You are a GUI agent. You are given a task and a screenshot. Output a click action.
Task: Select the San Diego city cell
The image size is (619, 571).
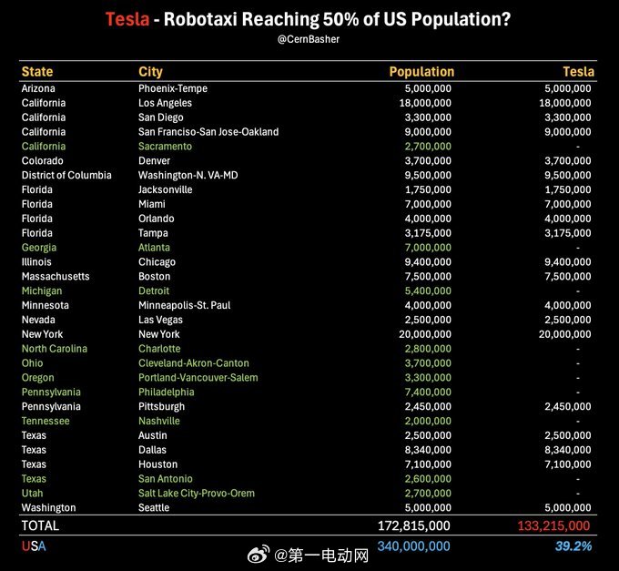click(x=161, y=117)
